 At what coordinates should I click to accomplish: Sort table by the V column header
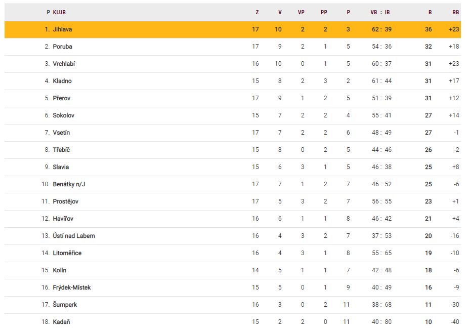[280, 12]
